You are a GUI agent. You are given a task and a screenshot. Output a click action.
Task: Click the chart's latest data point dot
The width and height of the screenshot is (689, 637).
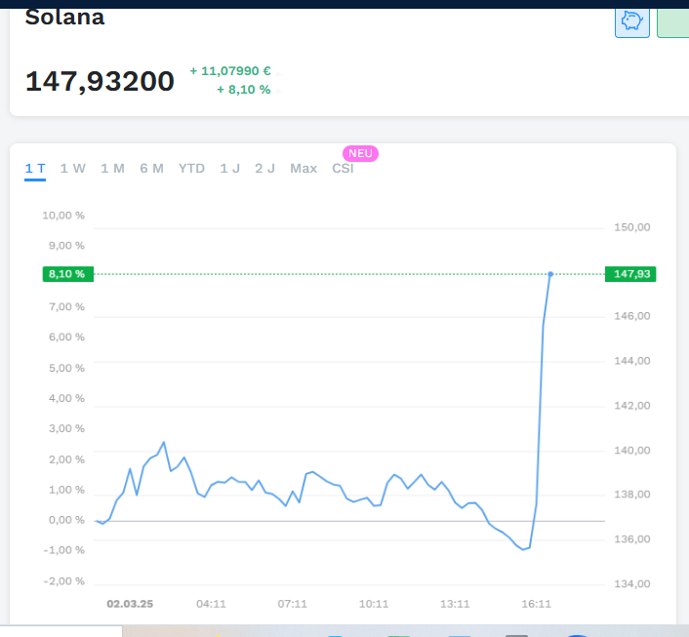550,274
